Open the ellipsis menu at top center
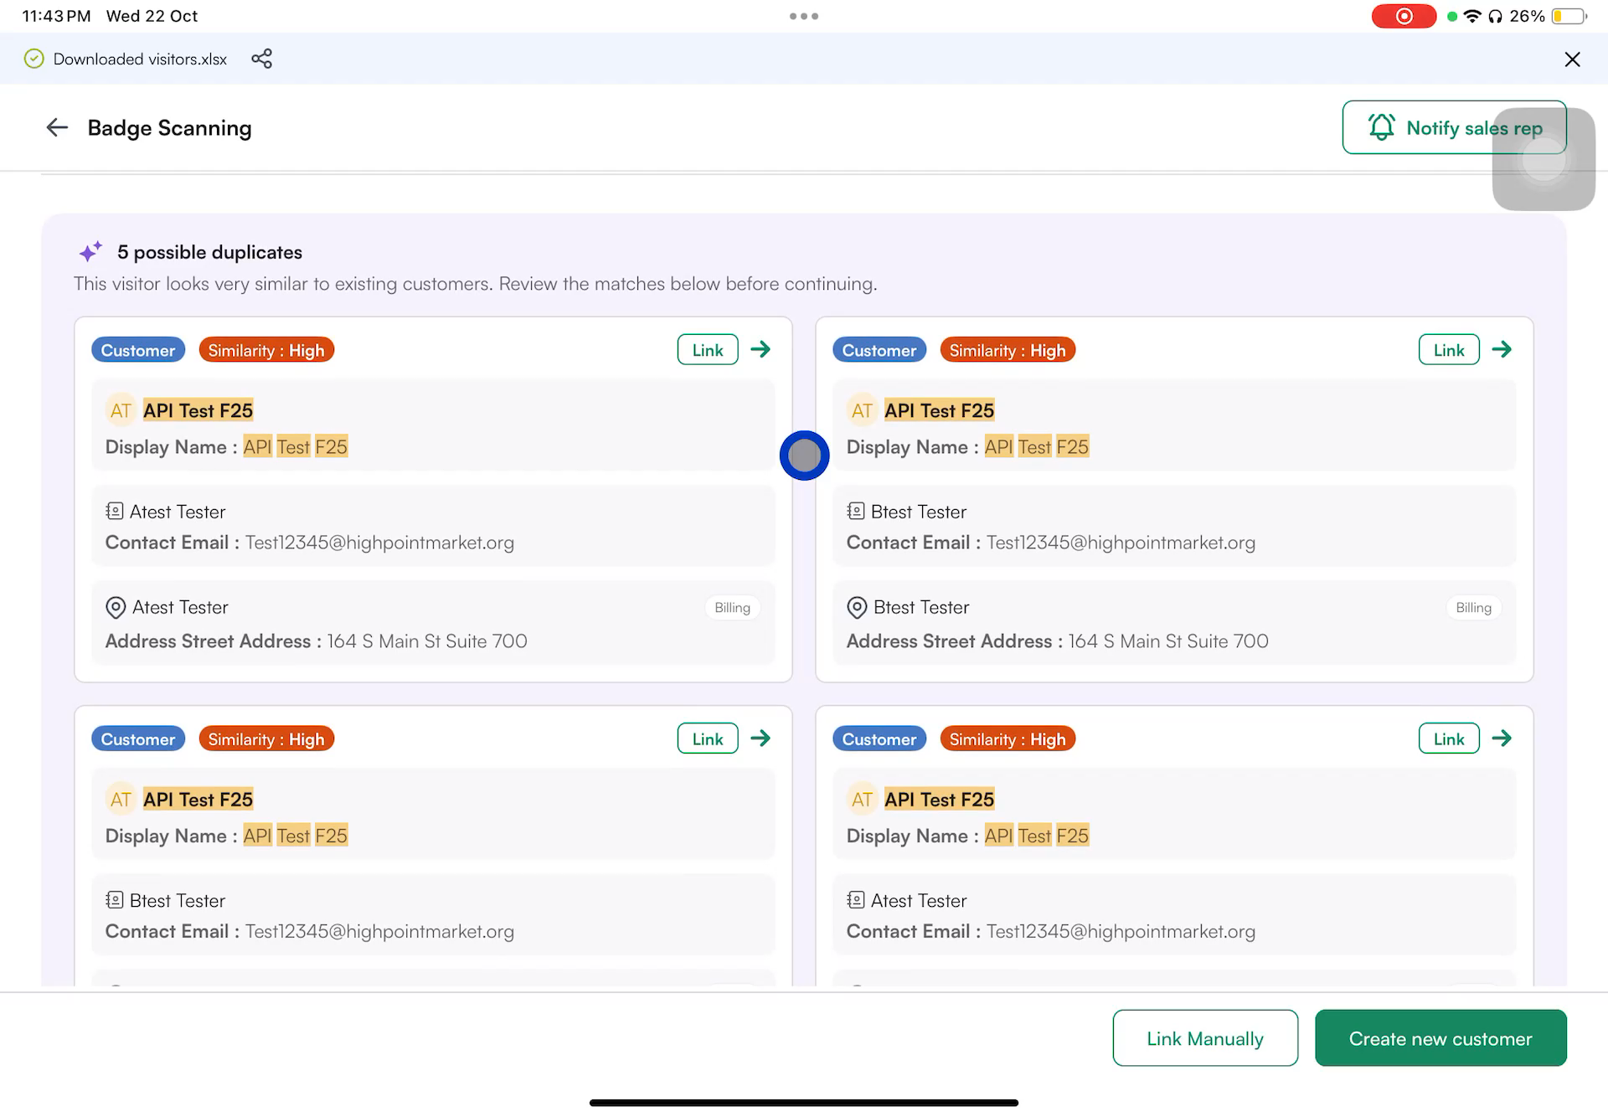Viewport: 1608px width, 1117px height. click(804, 15)
